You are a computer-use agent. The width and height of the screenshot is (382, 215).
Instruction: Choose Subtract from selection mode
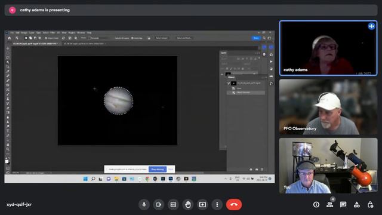point(35,38)
